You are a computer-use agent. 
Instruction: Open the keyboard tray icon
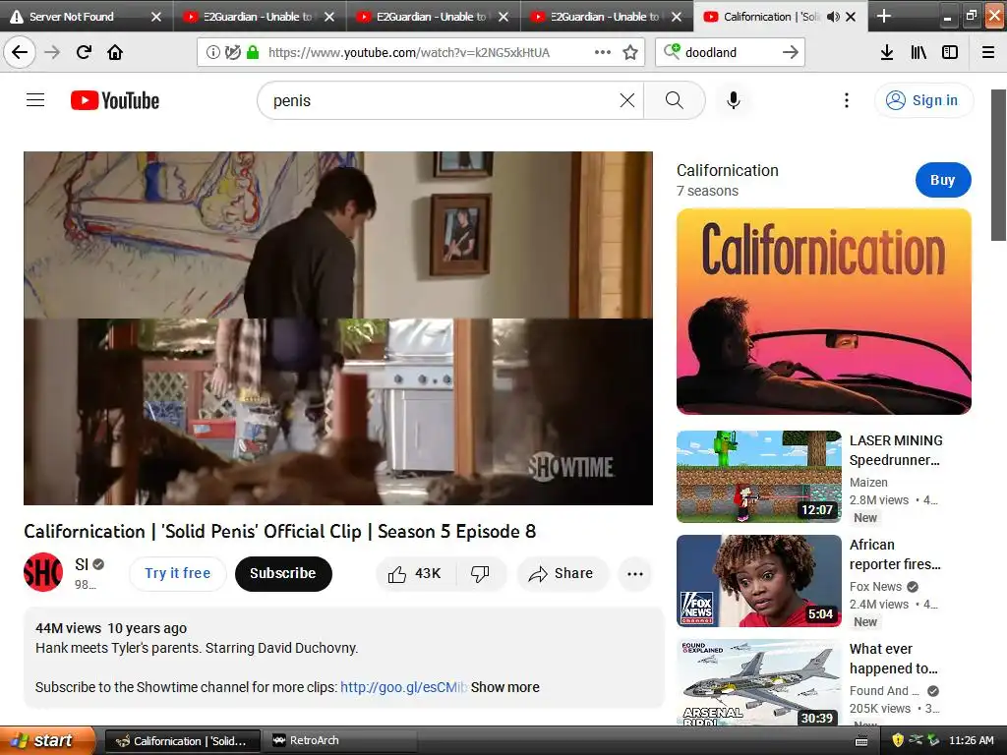861,741
